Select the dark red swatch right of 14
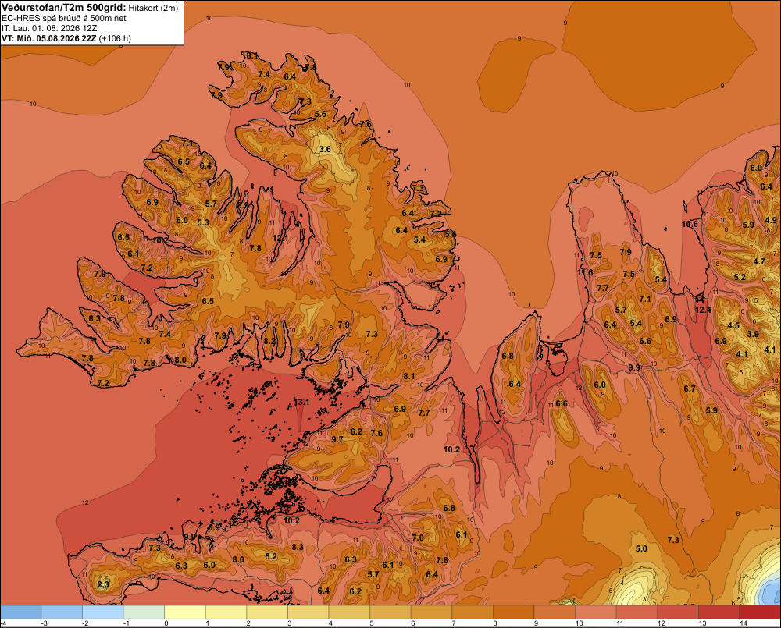Screen dimensions: 781x628 tap(760, 612)
